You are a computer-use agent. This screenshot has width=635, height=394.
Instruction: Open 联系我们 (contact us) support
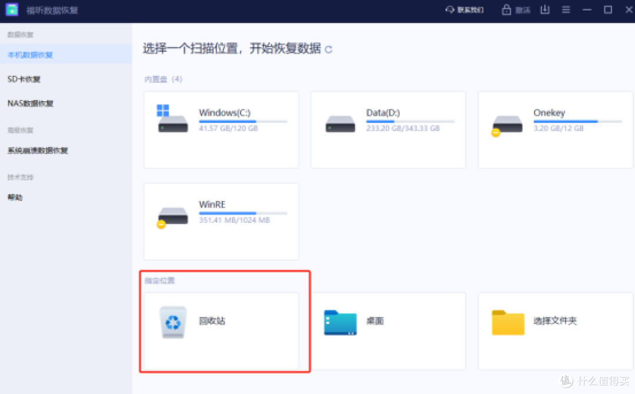pyautogui.click(x=464, y=10)
